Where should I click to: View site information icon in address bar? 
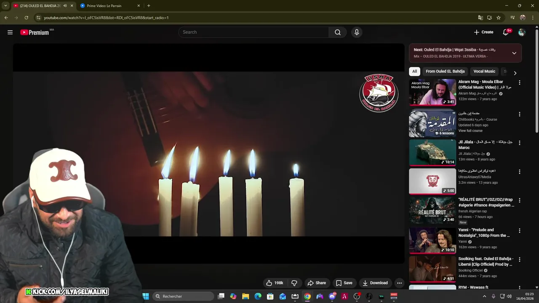[x=38, y=18]
